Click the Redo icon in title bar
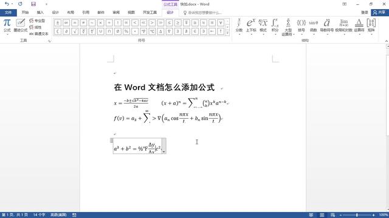This screenshot has height=218, width=389. [x=20, y=4]
